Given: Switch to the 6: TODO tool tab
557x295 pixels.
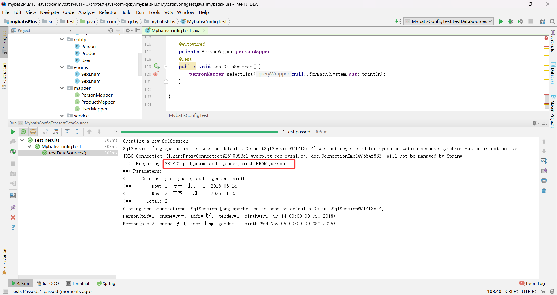Looking at the screenshot, I should (x=48, y=283).
